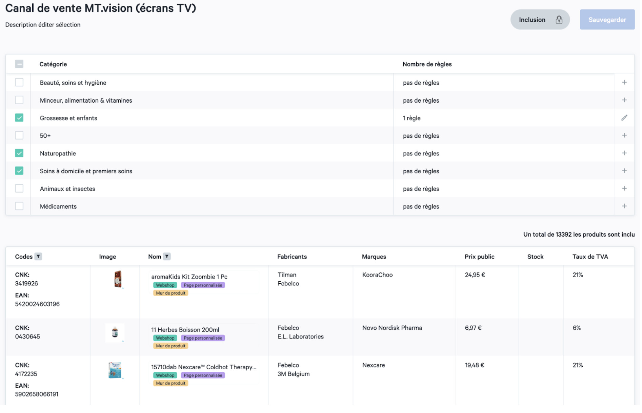The image size is (642, 413).
Task: Click the Taux de TVA header
Action: click(590, 257)
